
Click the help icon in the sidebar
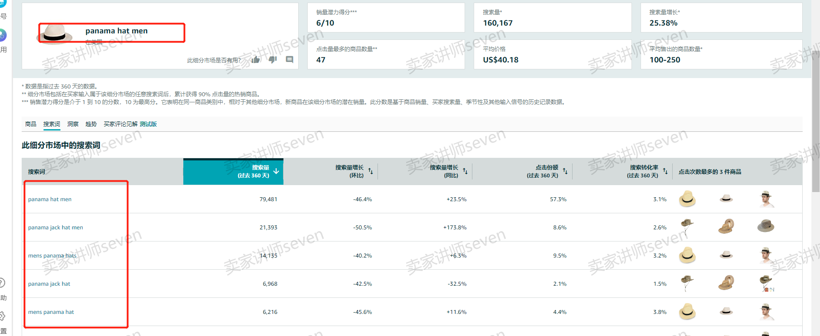click(x=2, y=283)
